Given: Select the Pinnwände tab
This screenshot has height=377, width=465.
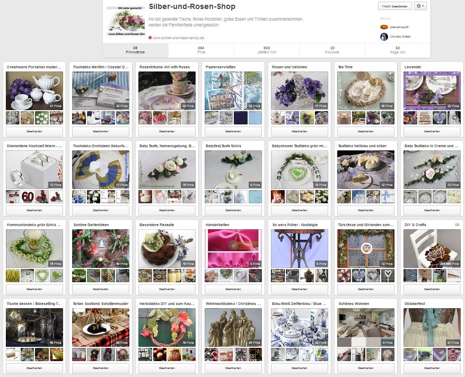Looking at the screenshot, I should (135, 50).
